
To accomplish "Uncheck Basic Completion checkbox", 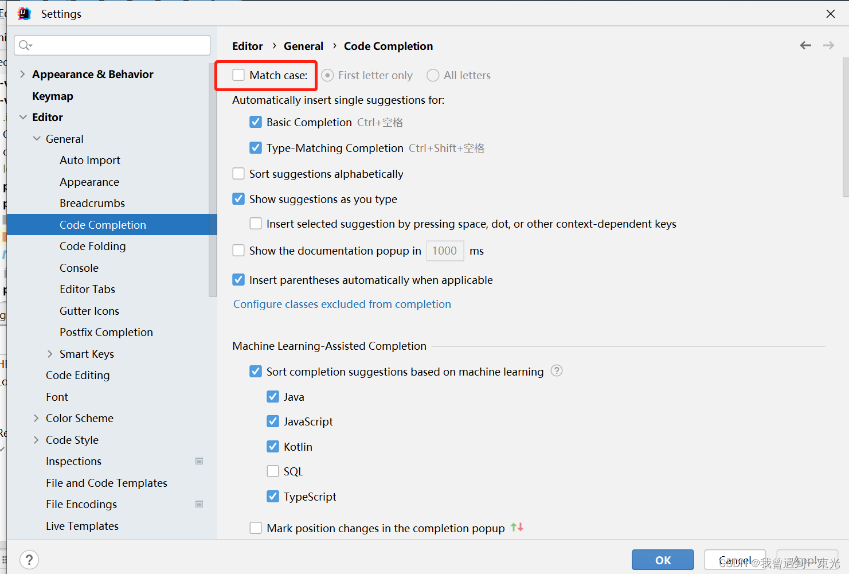I will pyautogui.click(x=256, y=122).
